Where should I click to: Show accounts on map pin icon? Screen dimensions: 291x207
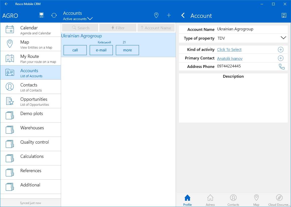tap(156, 15)
